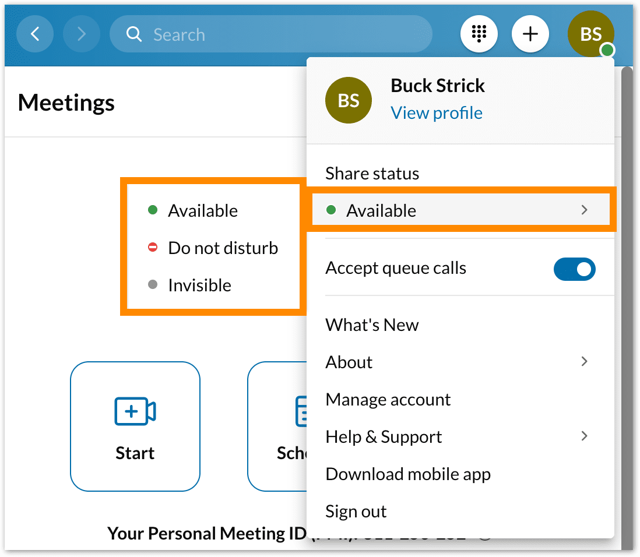Viewport: 640px width, 557px height.
Task: Click the View profile link
Action: (x=436, y=113)
